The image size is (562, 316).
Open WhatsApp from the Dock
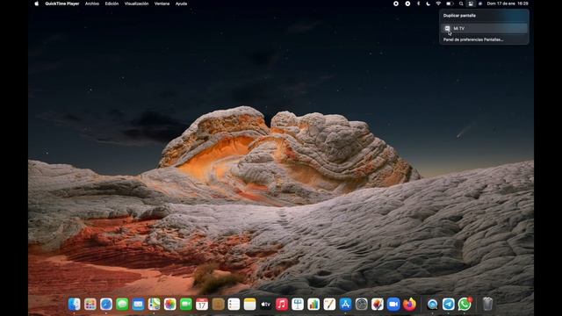point(465,305)
